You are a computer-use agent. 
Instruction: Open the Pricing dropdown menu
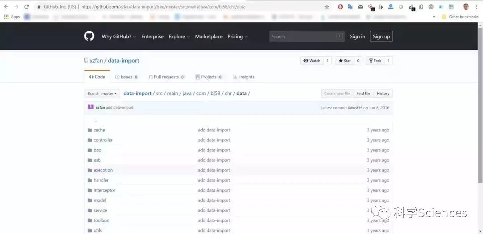pyautogui.click(x=237, y=37)
